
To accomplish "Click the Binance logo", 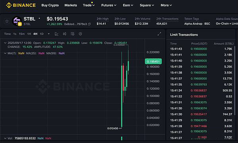I will (x=21, y=5).
